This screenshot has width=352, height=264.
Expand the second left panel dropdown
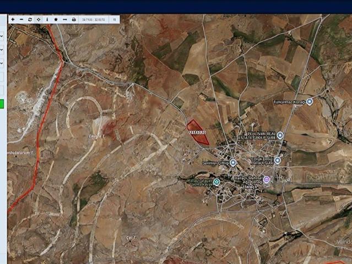pyautogui.click(x=2, y=50)
